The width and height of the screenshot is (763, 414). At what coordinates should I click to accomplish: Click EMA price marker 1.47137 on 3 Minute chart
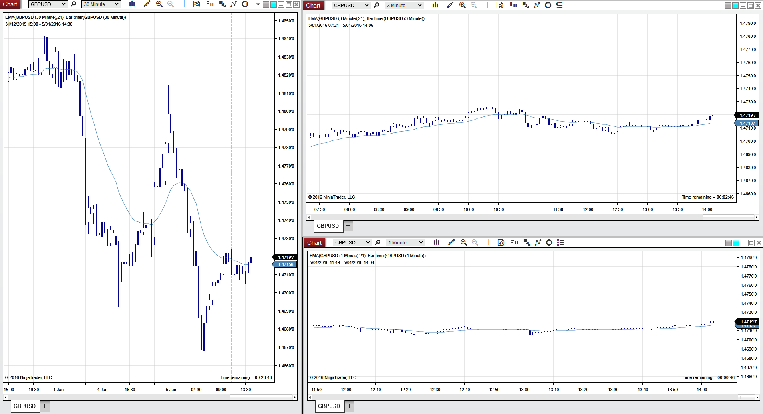747,123
